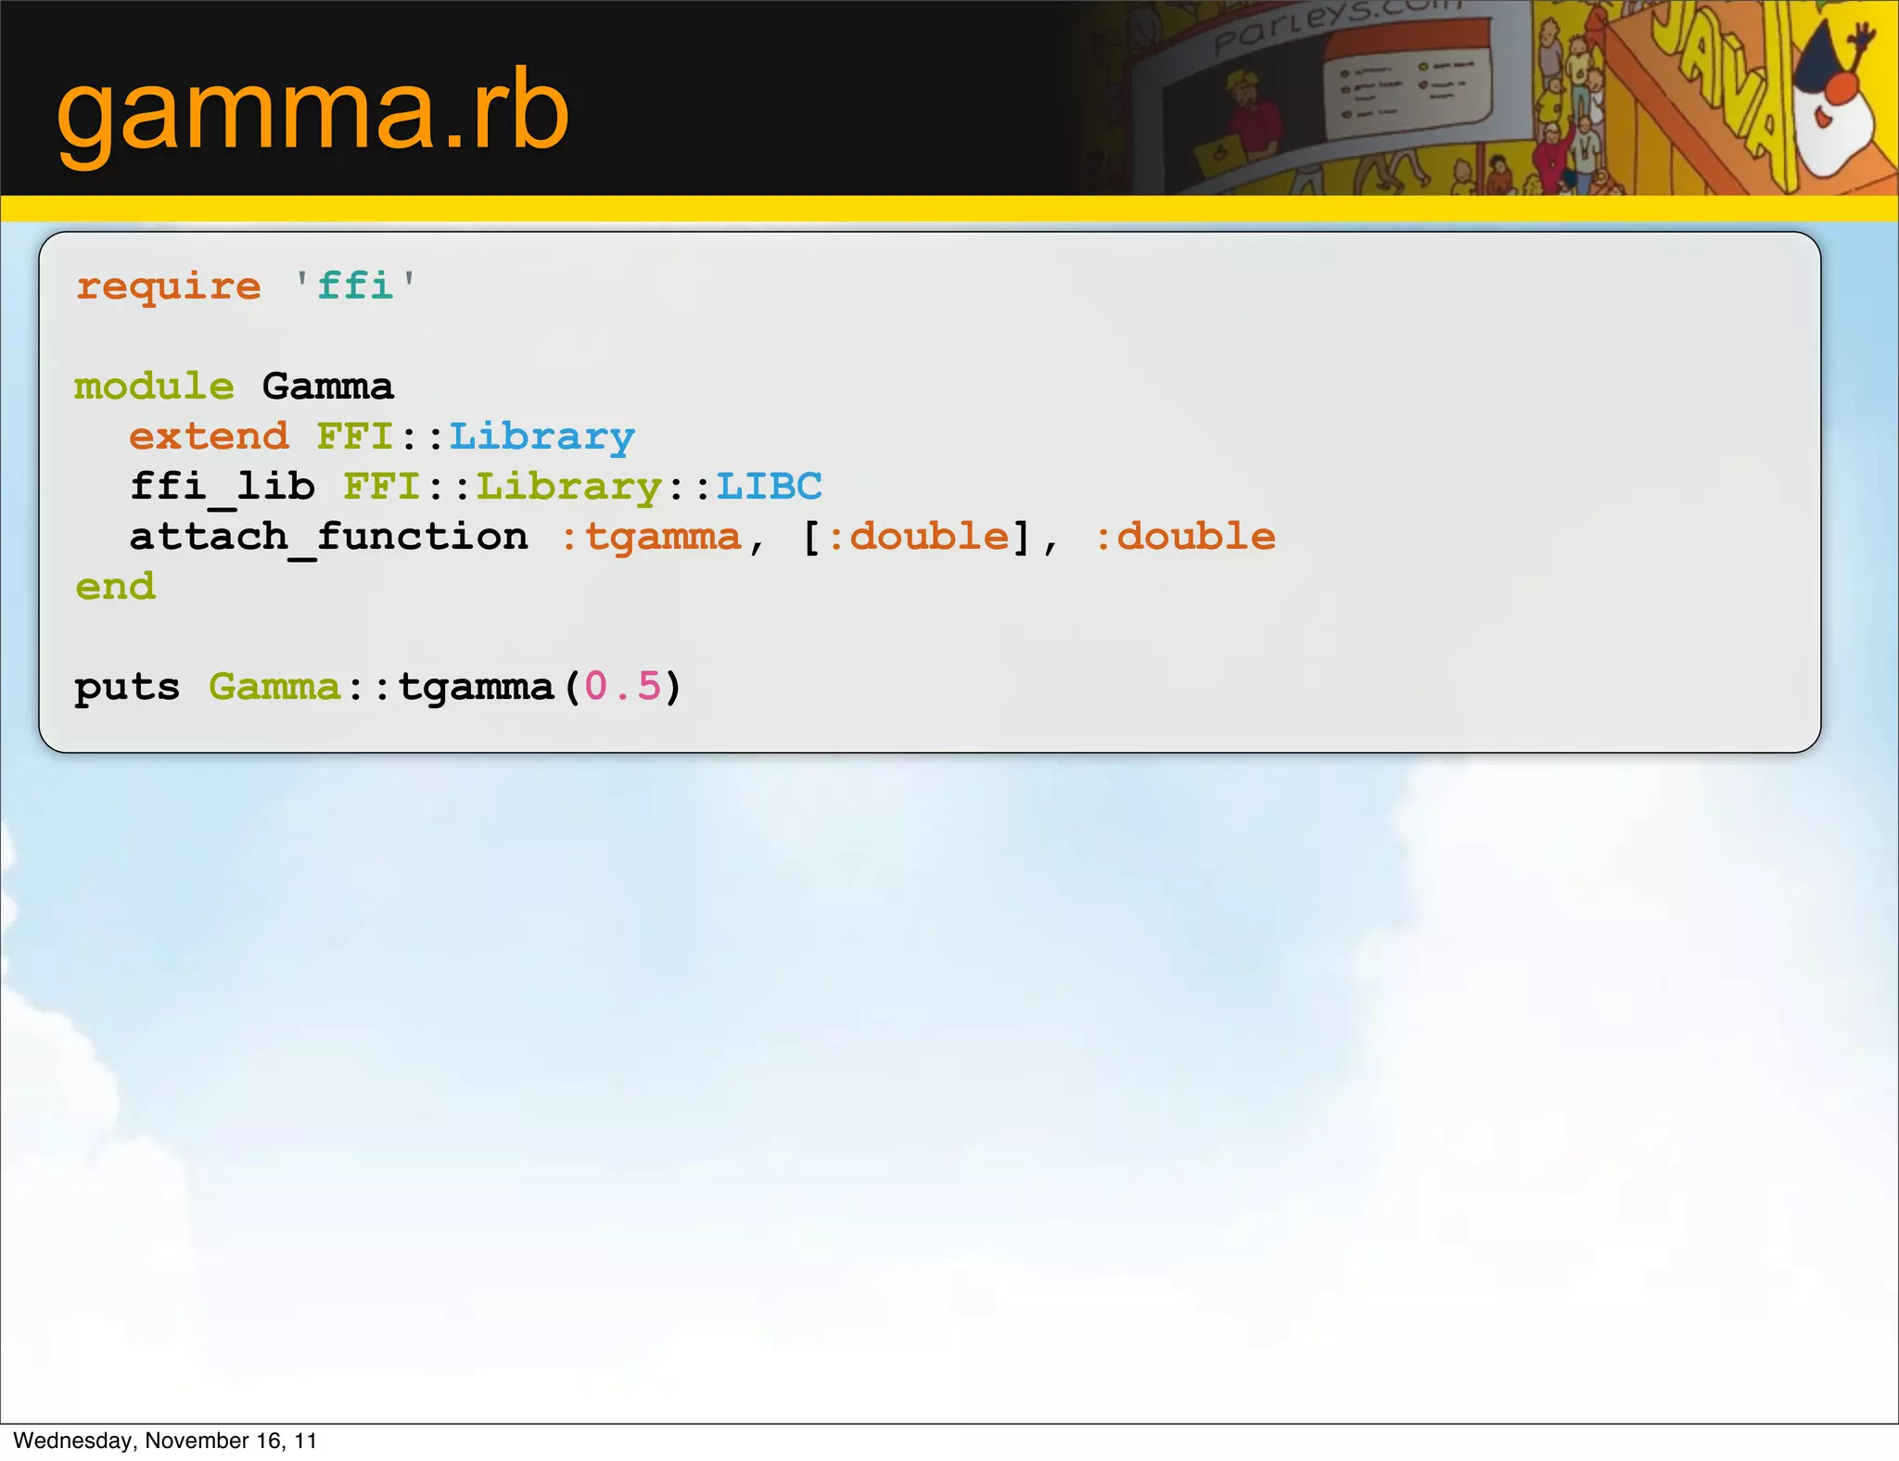The width and height of the screenshot is (1899, 1461).
Task: Click the "puts" statement
Action: pyautogui.click(x=127, y=688)
